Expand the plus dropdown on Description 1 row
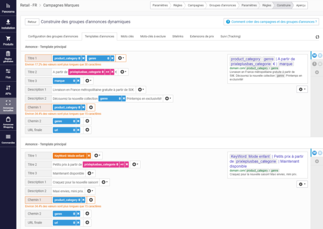This screenshot has height=229, width=323. [141, 89]
